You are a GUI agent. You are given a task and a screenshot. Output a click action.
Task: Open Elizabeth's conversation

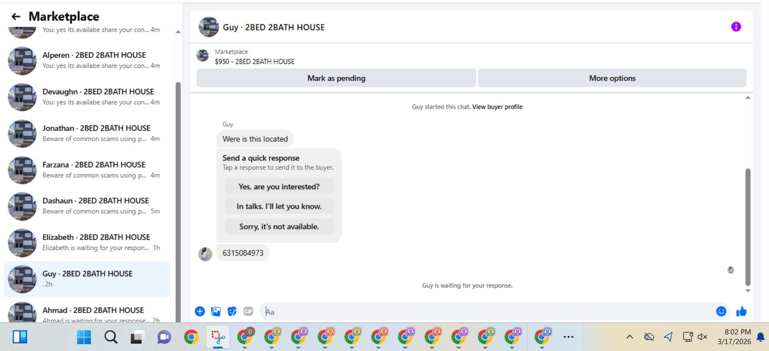pos(87,243)
